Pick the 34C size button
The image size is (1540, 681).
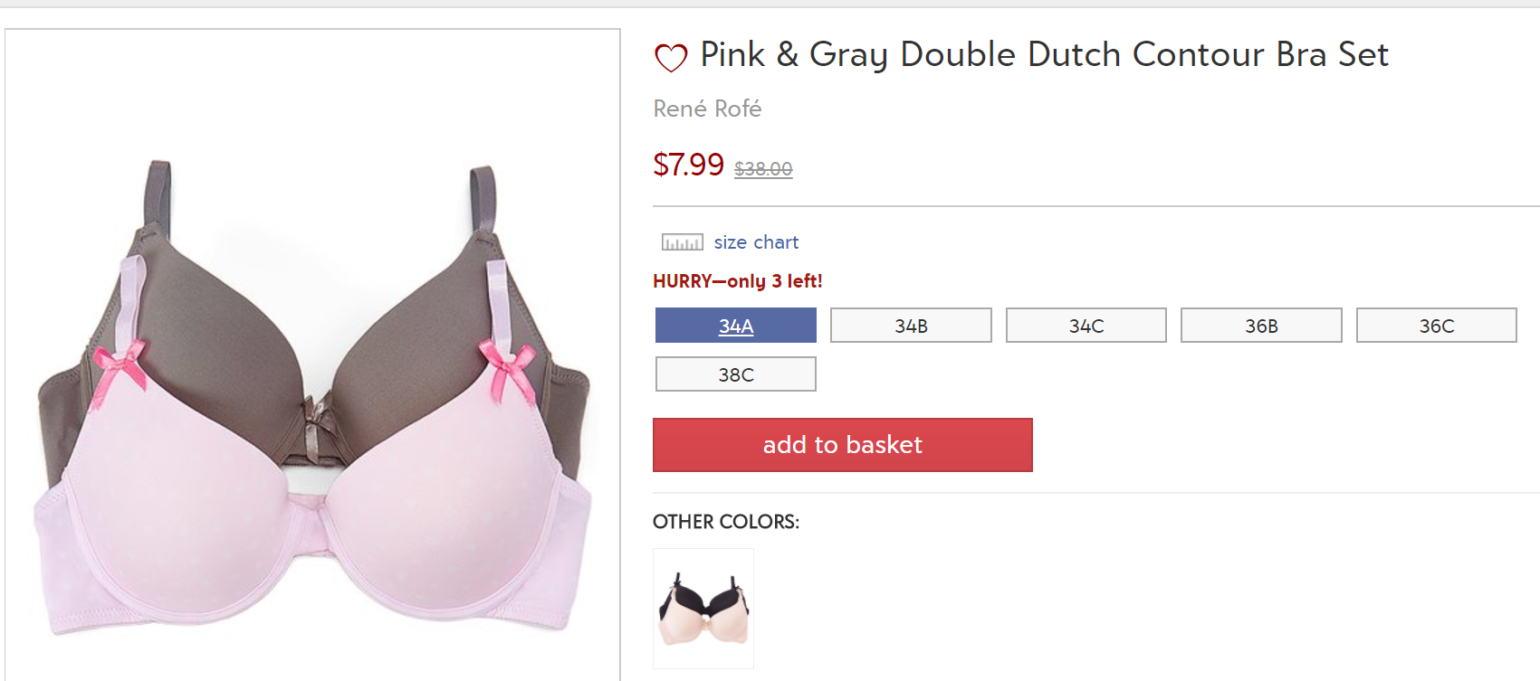pos(1086,326)
